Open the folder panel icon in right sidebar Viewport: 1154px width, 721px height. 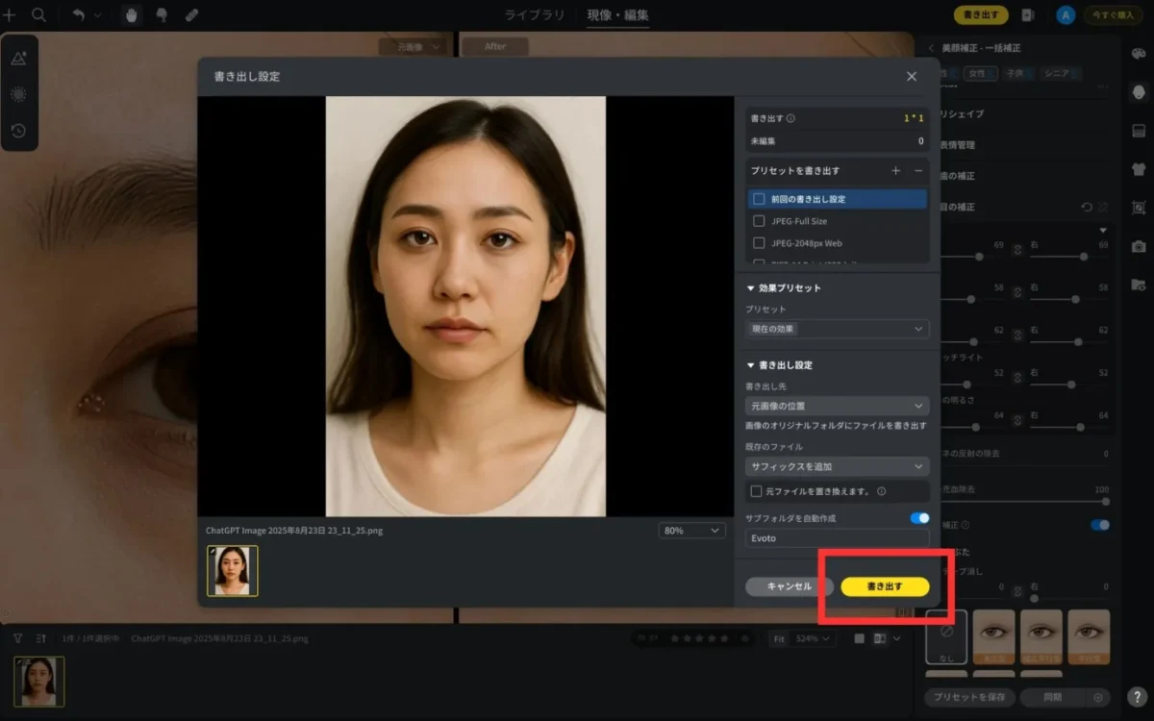pos(1139,285)
